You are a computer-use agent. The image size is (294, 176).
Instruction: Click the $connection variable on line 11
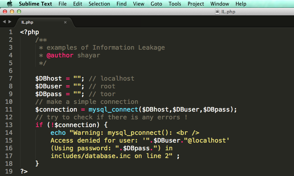point(56,109)
